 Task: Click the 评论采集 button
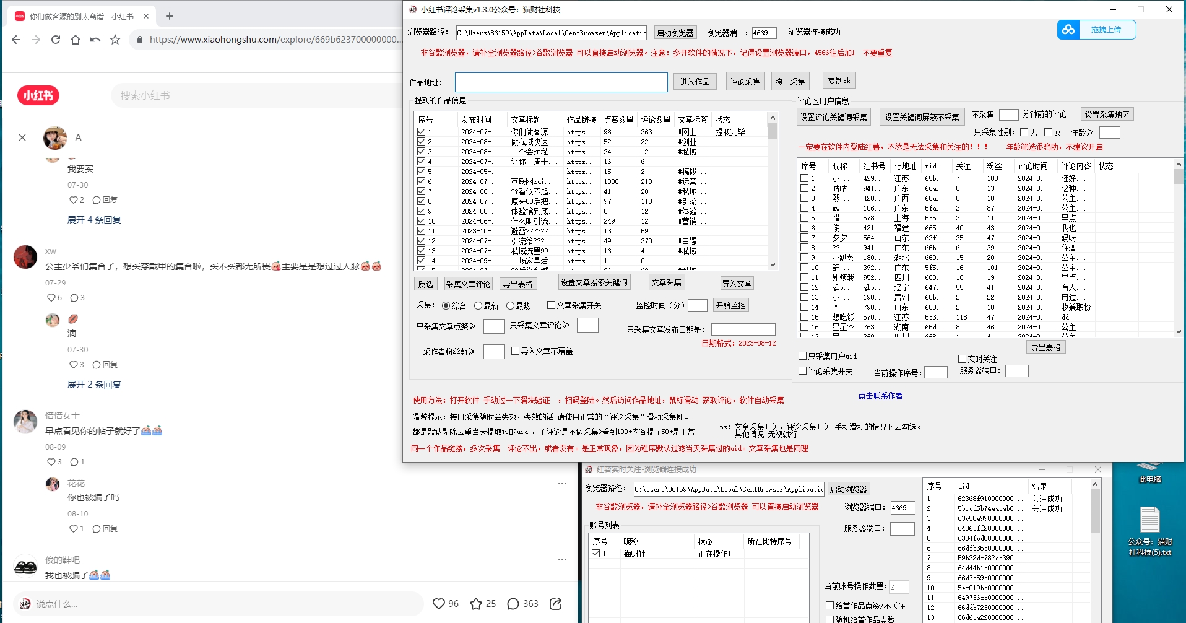pyautogui.click(x=745, y=82)
